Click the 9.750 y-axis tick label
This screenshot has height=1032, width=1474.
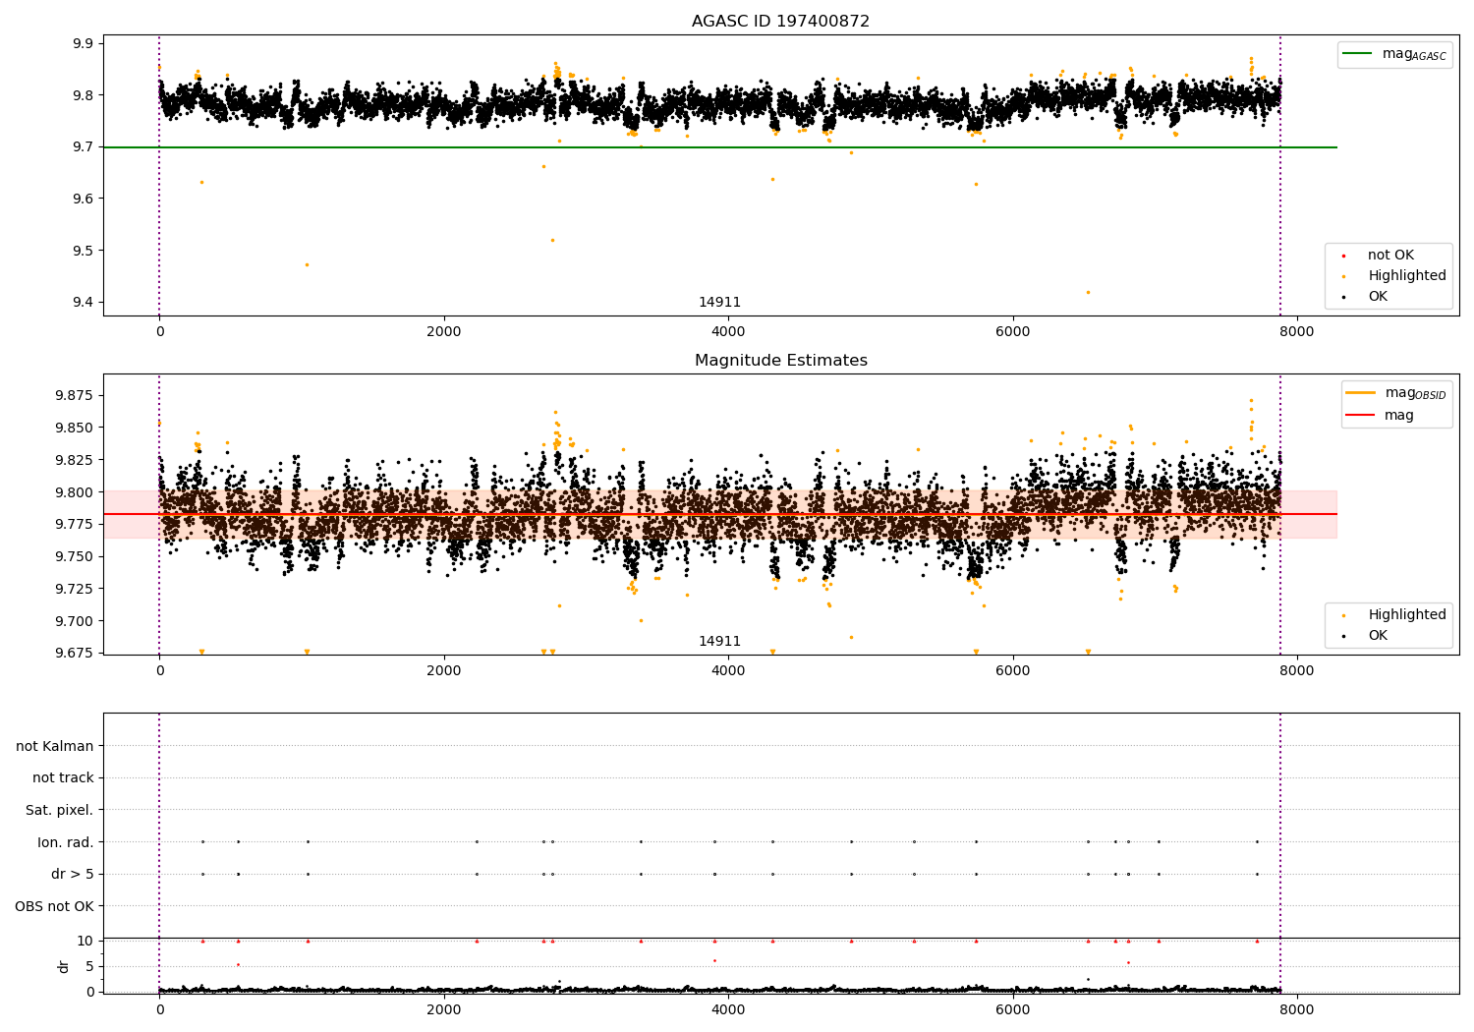[75, 556]
